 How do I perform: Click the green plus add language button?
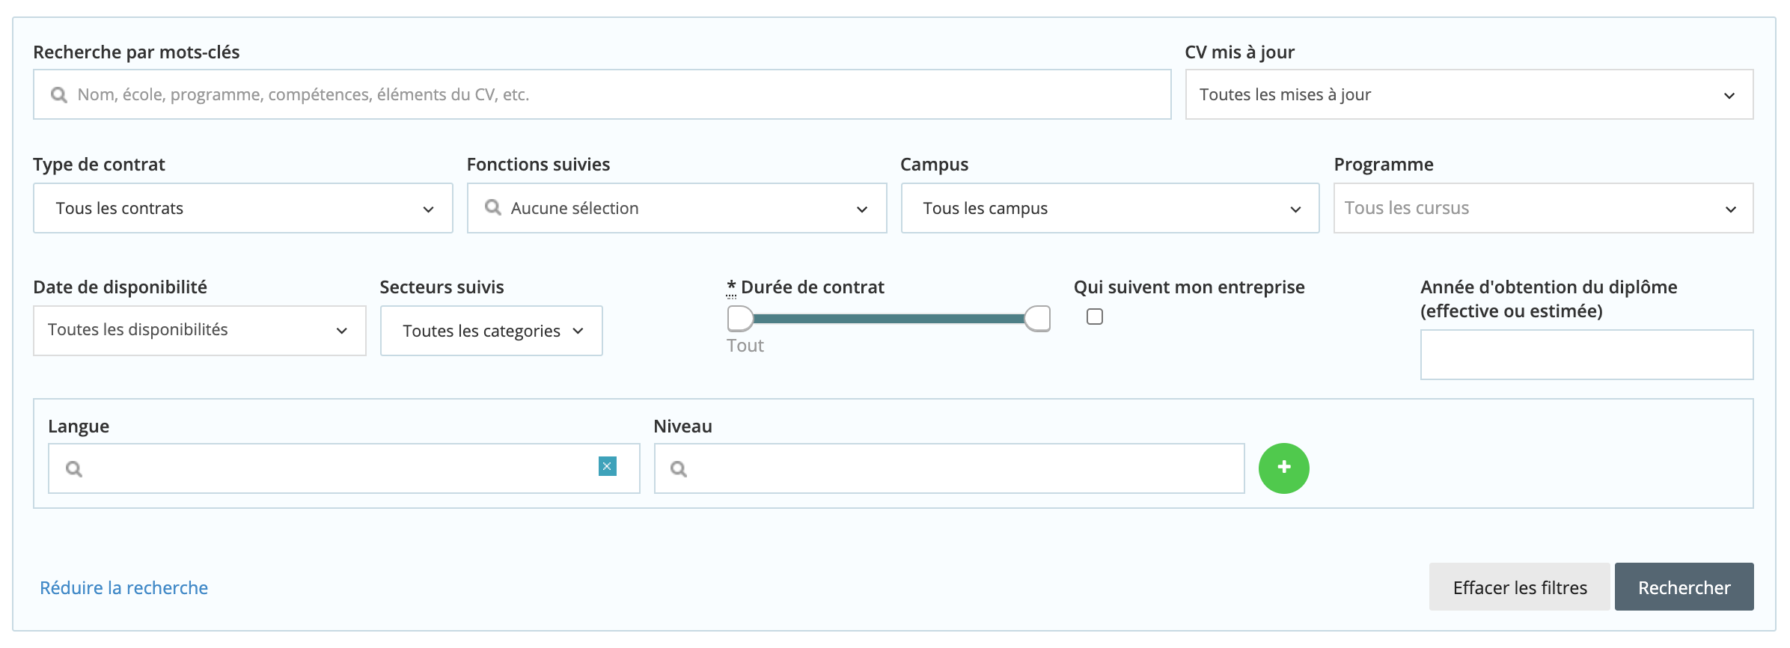pos(1283,468)
